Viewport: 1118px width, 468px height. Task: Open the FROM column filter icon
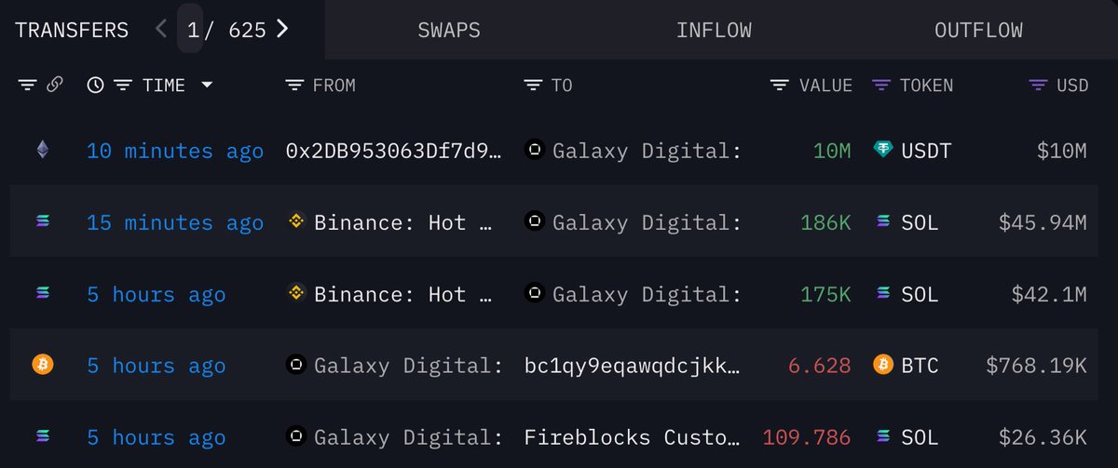click(x=294, y=86)
